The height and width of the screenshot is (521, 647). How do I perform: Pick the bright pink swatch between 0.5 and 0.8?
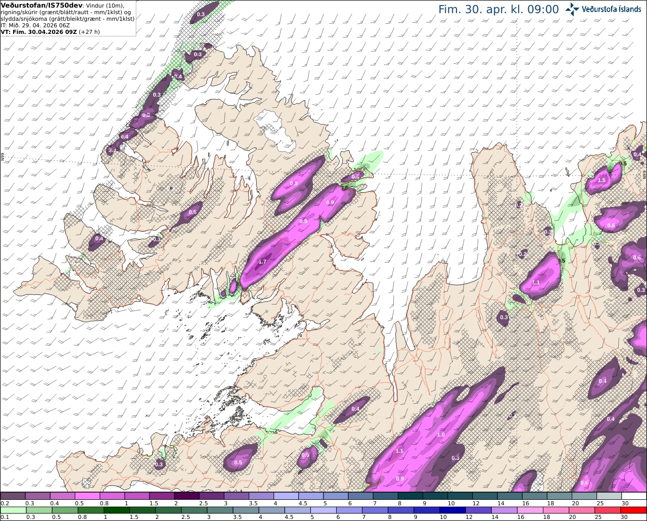pyautogui.click(x=87, y=496)
